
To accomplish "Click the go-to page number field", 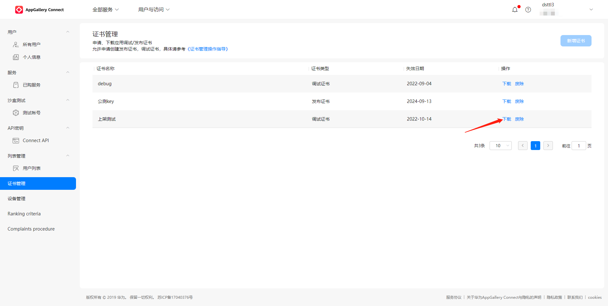I will (579, 146).
